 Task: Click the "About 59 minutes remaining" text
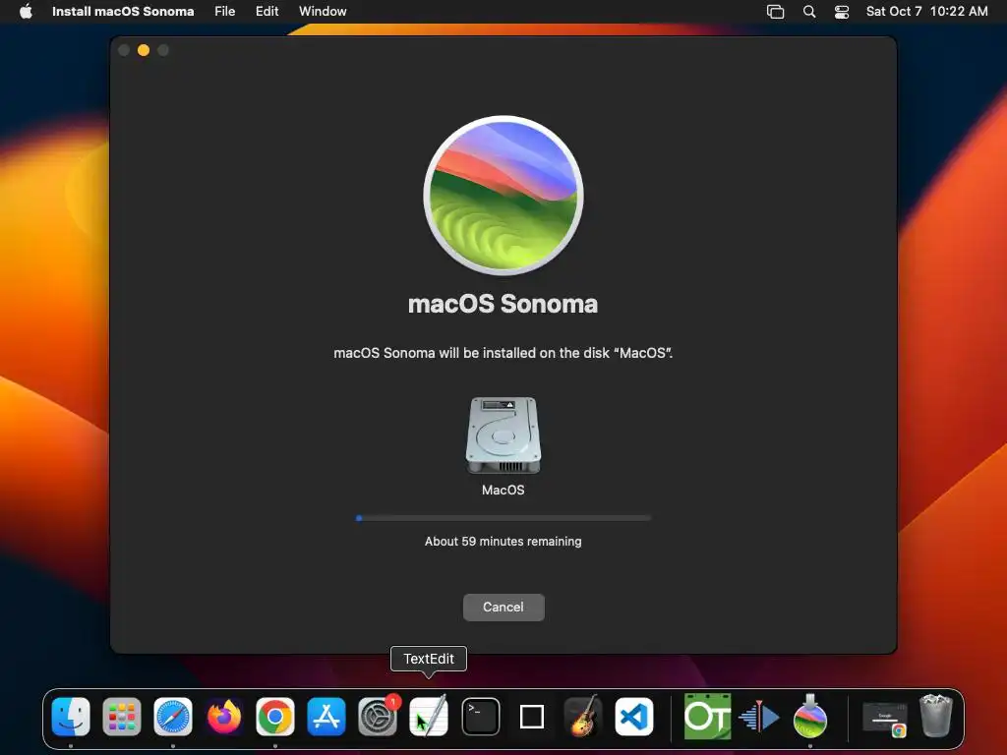503,542
